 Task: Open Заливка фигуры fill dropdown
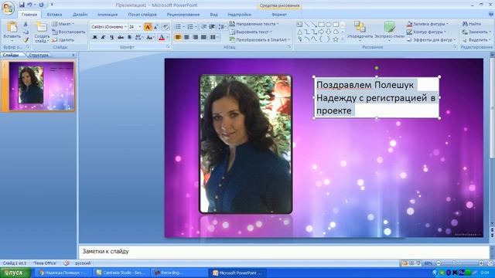click(x=428, y=24)
